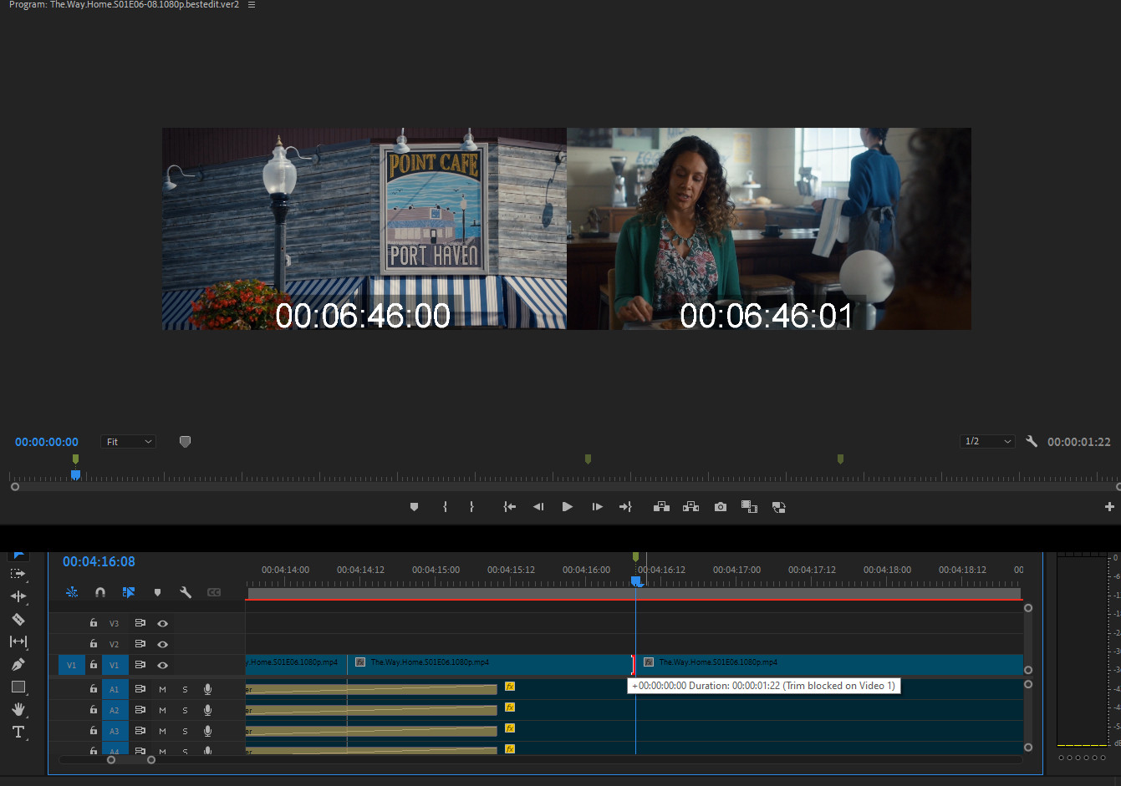This screenshot has width=1121, height=786.
Task: Click the middle green marker in the Program monitor ruler
Action: pos(588,459)
